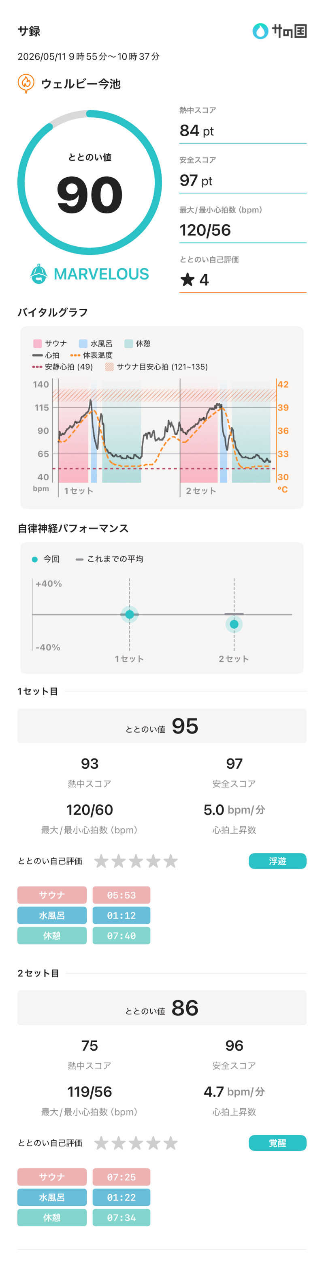Viewport: 324px width, 1273px height.
Task: Select the fifth rating star in 1セット目
Action: point(171,861)
